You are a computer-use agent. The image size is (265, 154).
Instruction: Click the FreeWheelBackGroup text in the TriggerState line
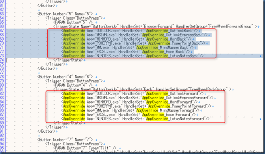point(207,89)
